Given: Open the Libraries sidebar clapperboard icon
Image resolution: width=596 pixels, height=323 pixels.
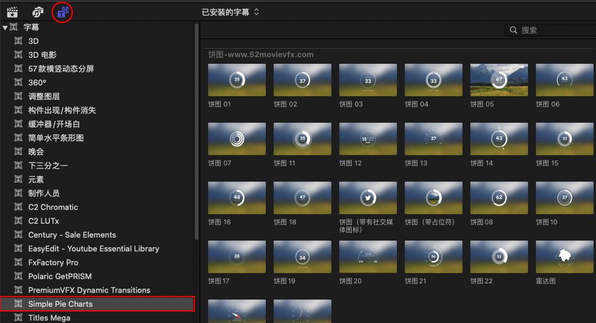Looking at the screenshot, I should [12, 12].
